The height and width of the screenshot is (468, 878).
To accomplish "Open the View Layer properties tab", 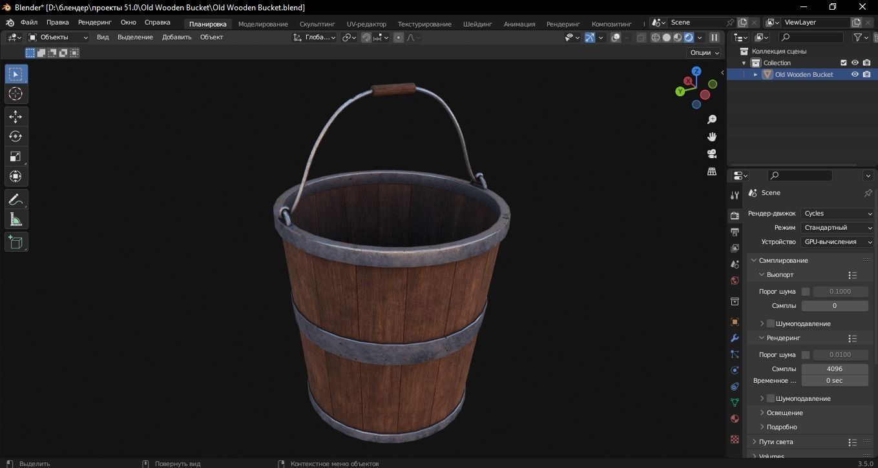I will 735,248.
